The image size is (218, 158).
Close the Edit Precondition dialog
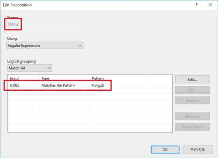[211, 5]
